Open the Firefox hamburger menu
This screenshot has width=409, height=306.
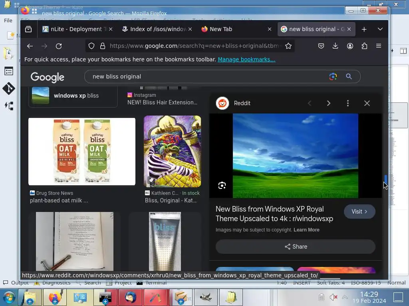[x=379, y=46]
